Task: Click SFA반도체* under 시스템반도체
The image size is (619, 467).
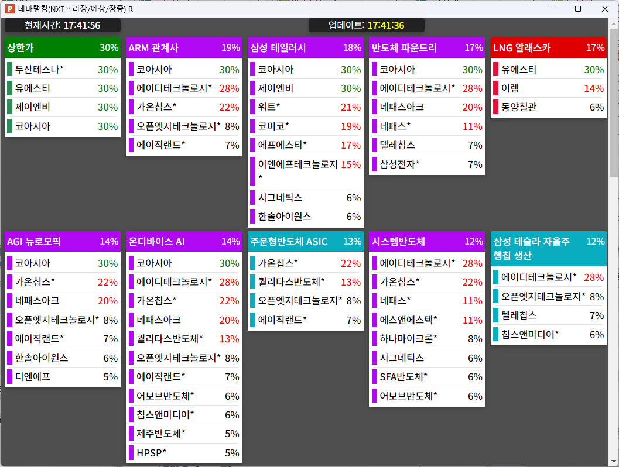Action: coord(427,377)
